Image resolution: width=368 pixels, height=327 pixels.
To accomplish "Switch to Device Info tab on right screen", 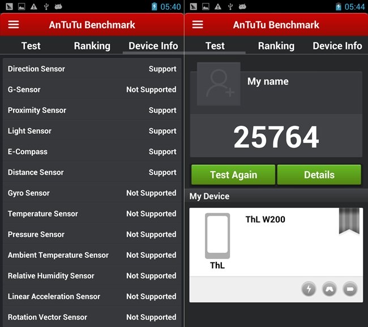I will 337,46.
